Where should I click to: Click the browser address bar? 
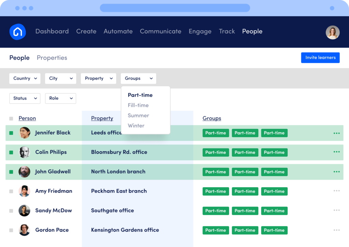[x=174, y=8]
